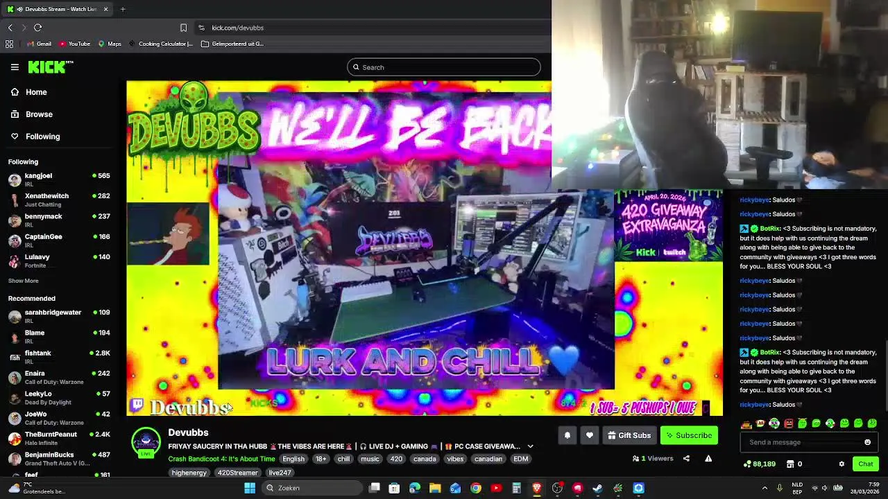Image resolution: width=888 pixels, height=499 pixels.
Task: Launch Google Chrome from taskbar
Action: (476, 488)
